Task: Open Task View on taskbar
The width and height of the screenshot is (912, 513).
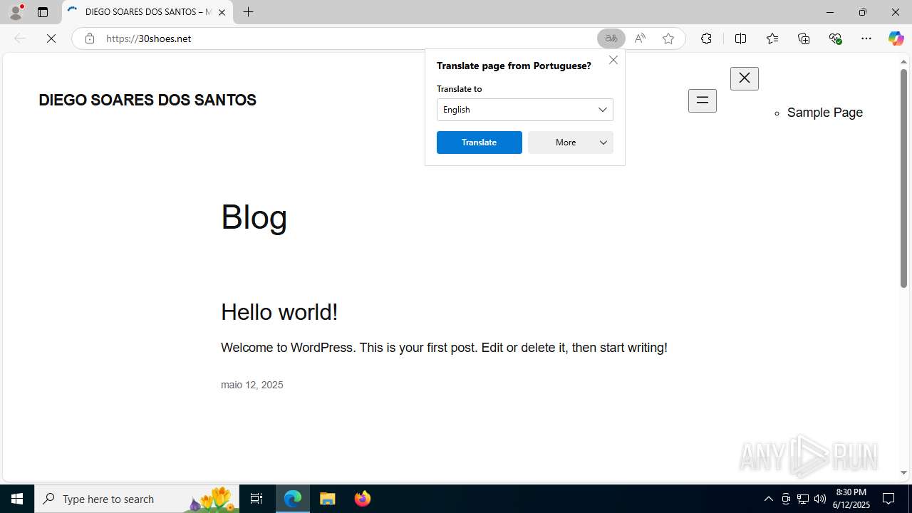Action: coord(256,499)
